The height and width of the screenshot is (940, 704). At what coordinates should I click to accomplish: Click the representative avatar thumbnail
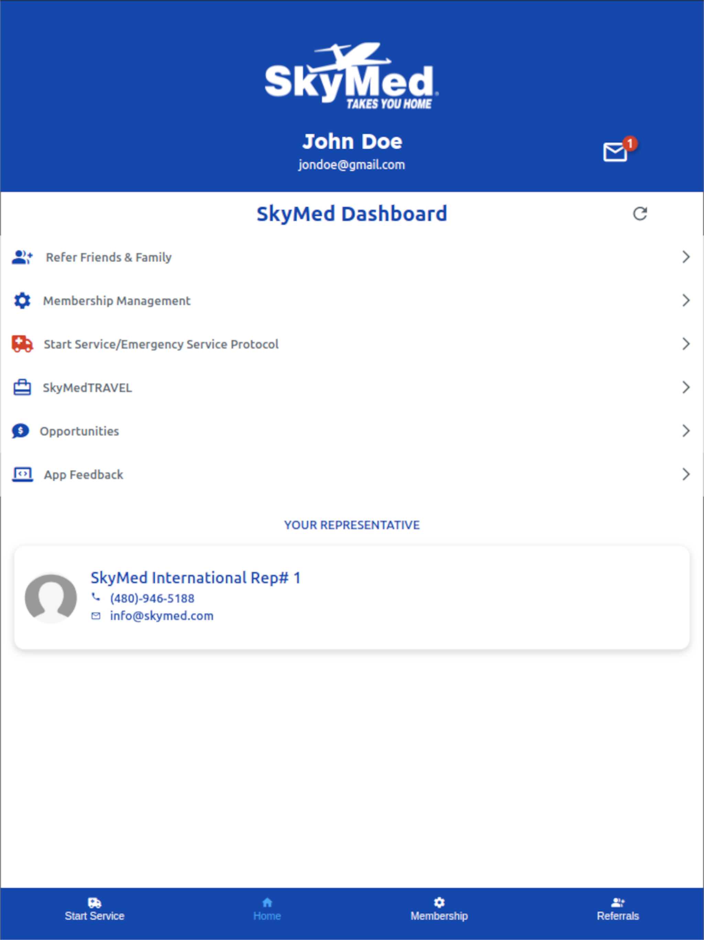(x=51, y=598)
